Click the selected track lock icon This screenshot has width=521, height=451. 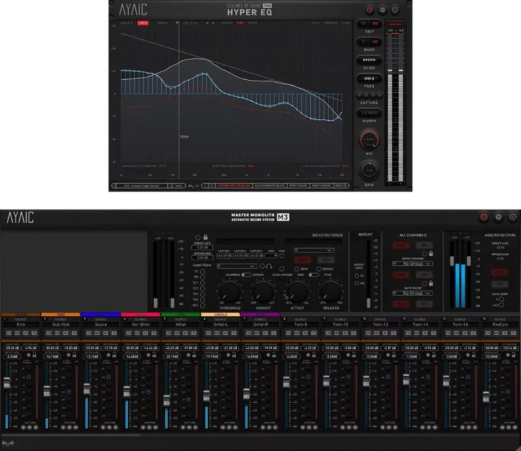pos(205,237)
